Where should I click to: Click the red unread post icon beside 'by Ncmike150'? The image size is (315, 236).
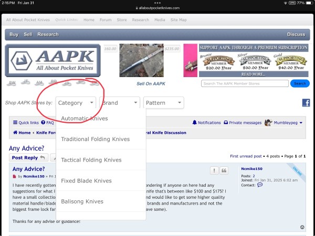[14, 176]
